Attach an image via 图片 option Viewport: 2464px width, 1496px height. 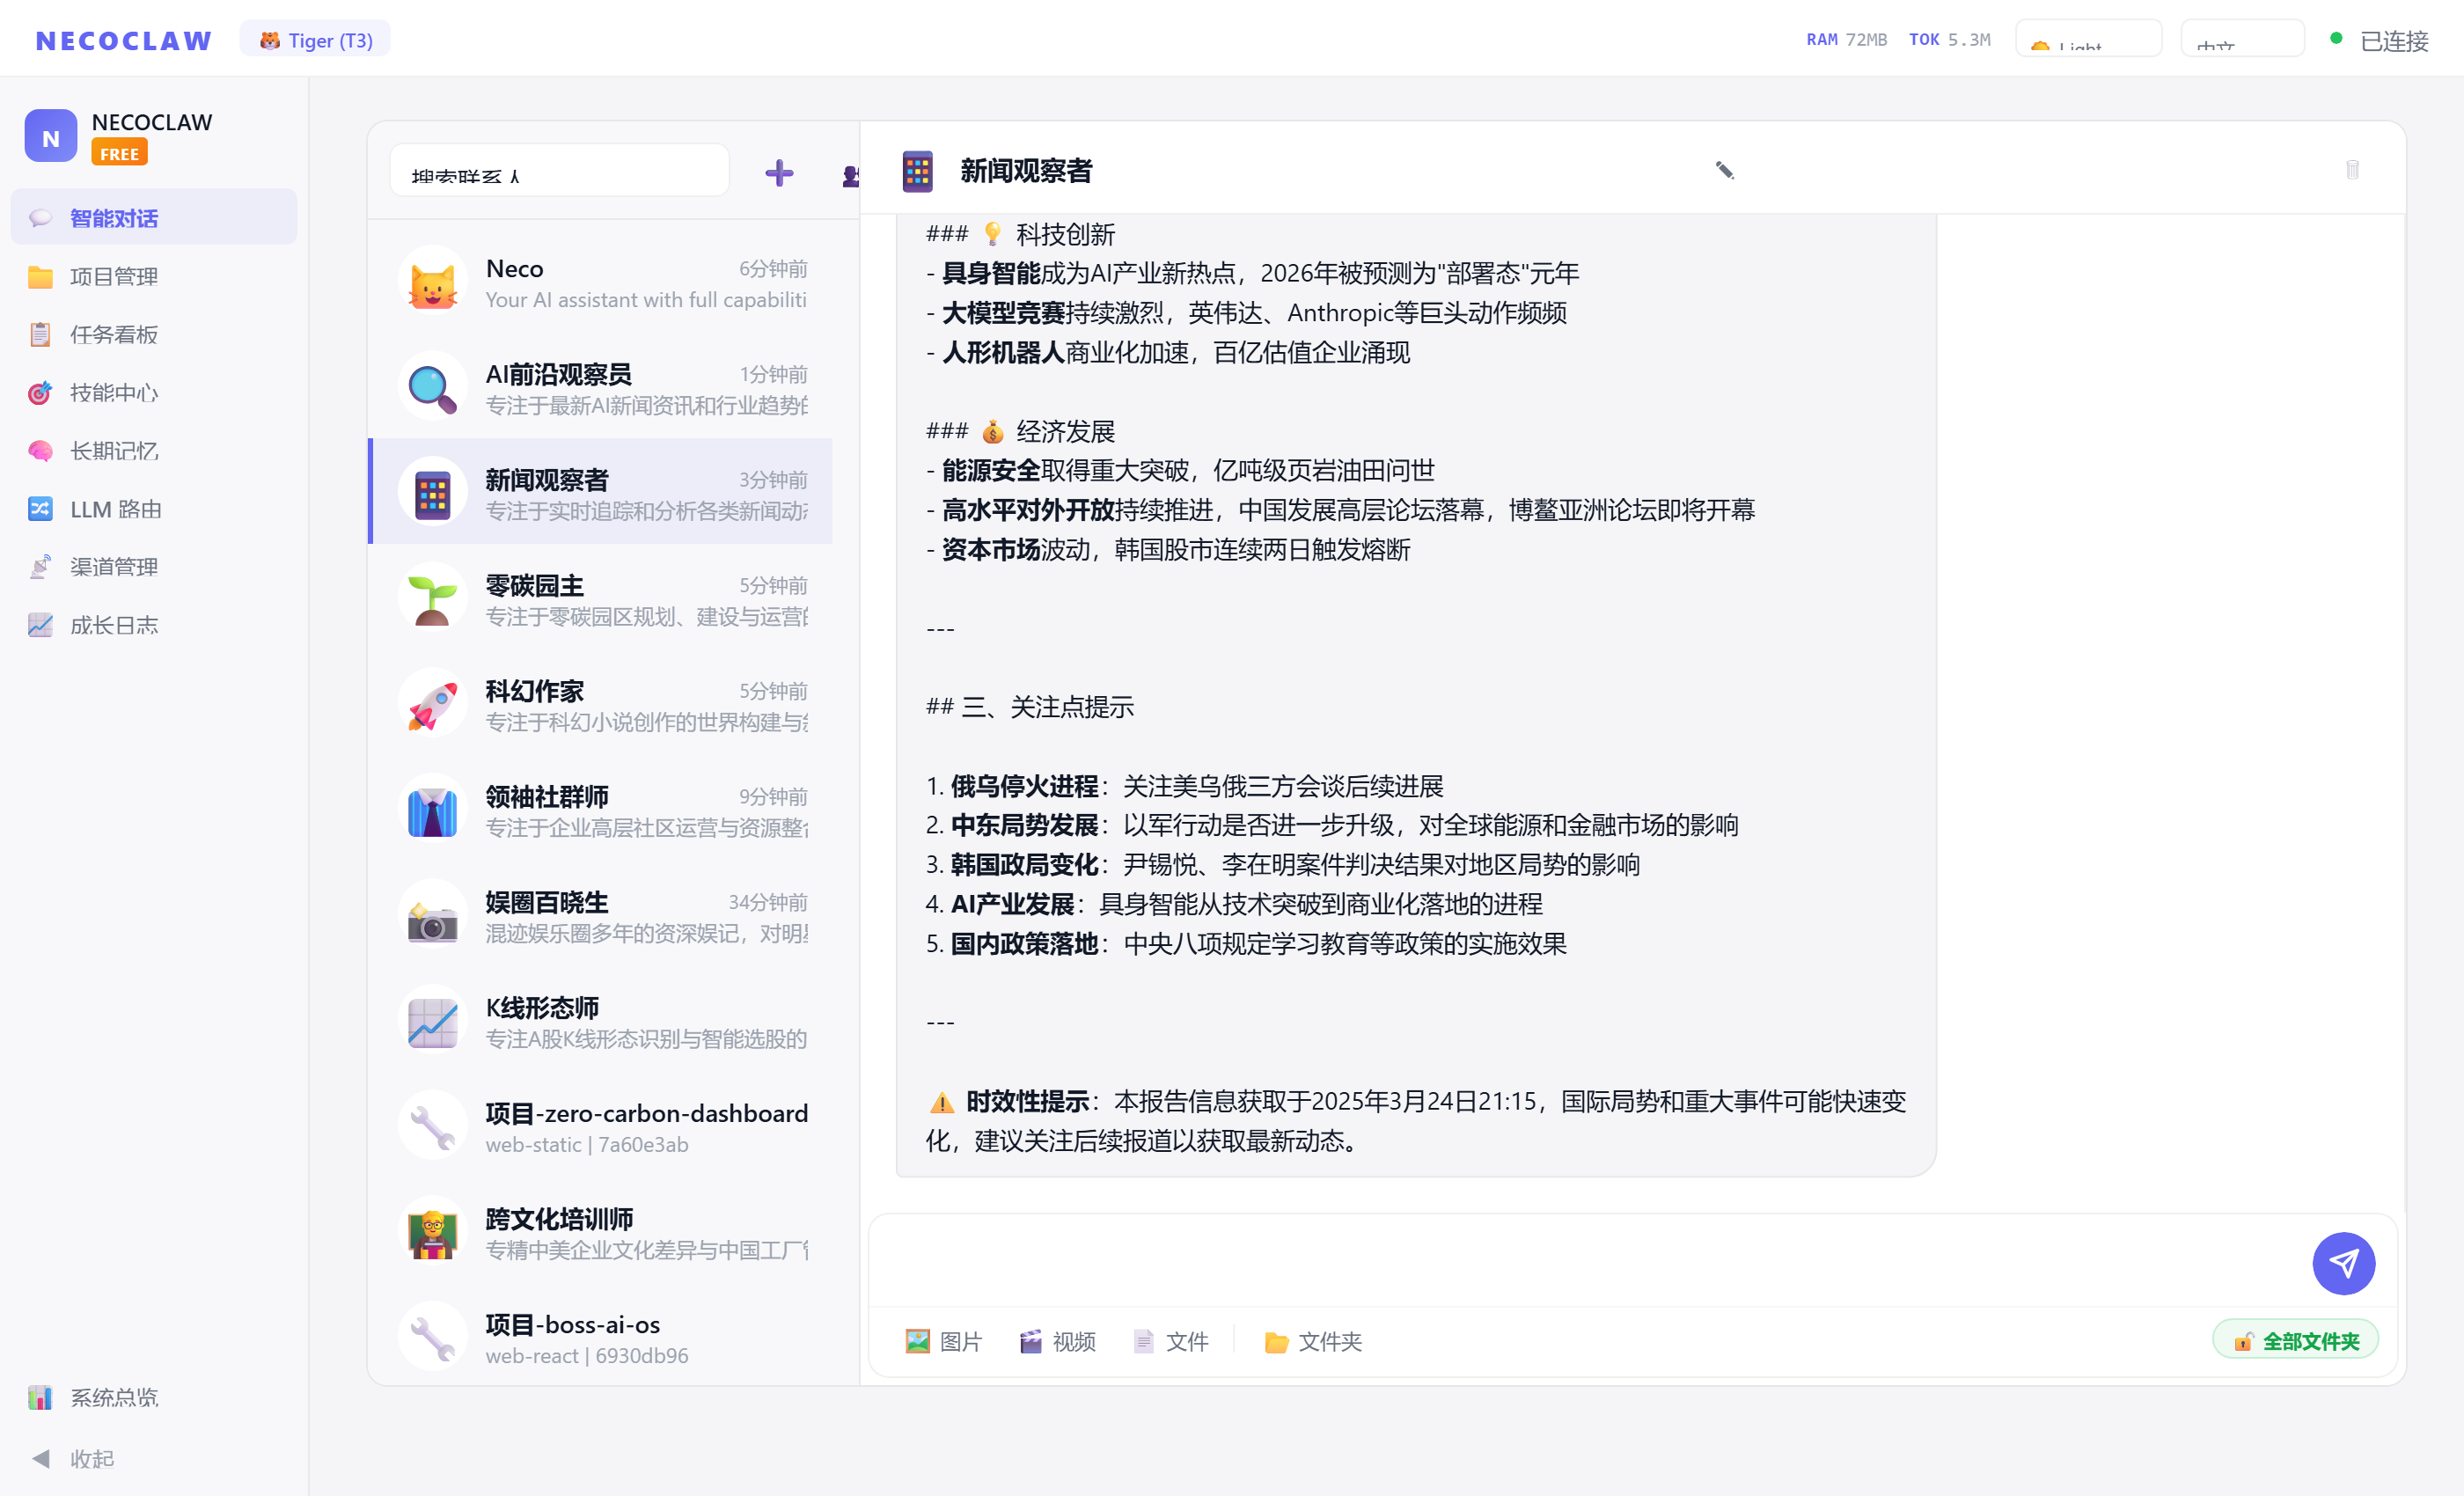(x=943, y=1342)
